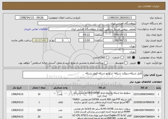Click the کد کالا column header
168x119 pixels.
pyautogui.click(x=144, y=88)
